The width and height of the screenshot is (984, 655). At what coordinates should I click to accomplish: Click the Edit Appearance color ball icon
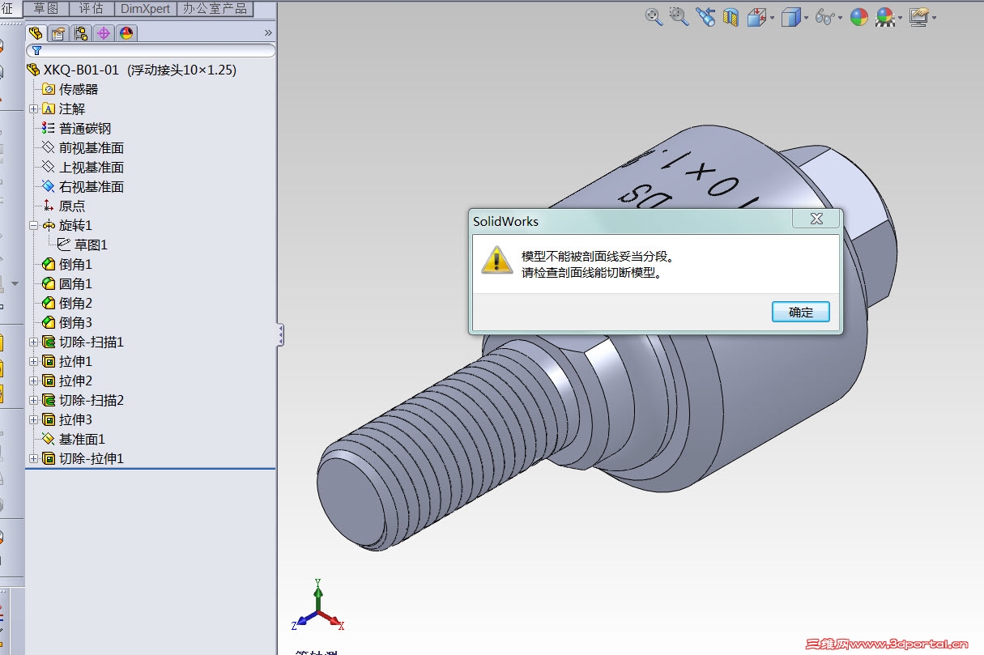click(859, 17)
